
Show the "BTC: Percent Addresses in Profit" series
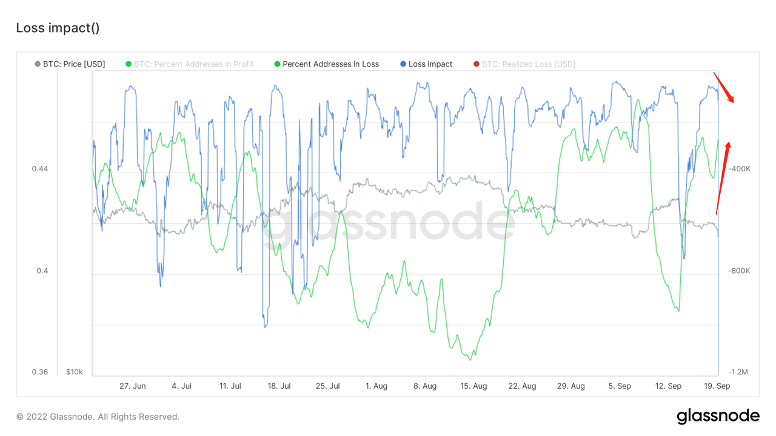(x=194, y=64)
